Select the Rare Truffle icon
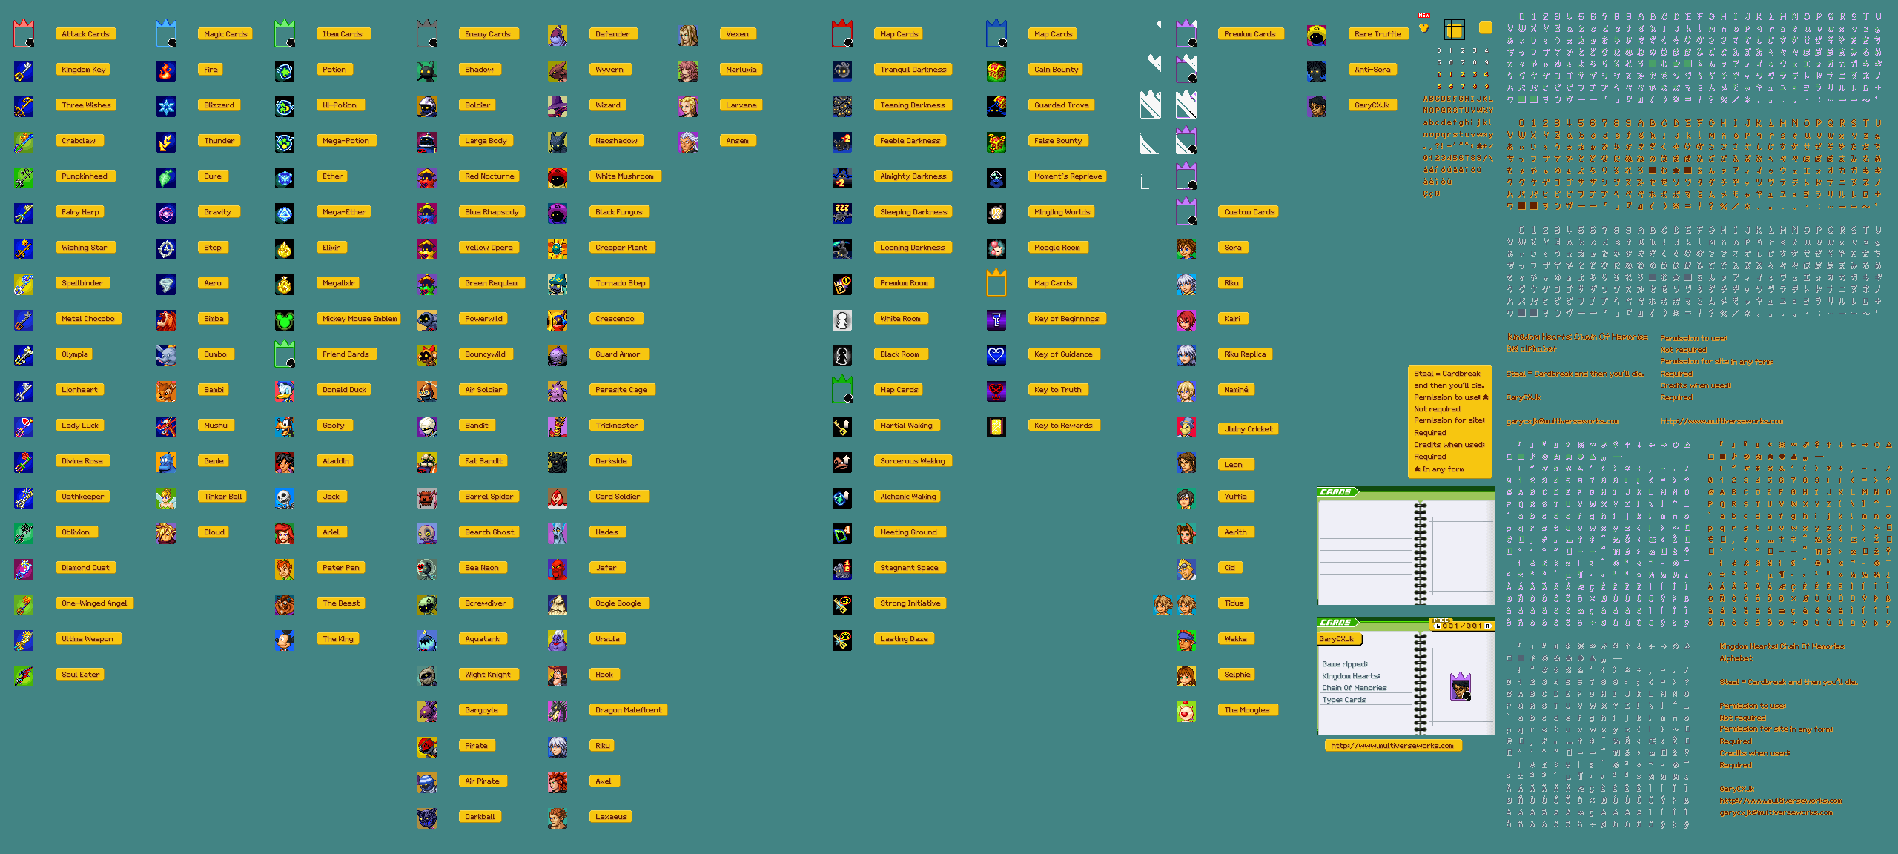The width and height of the screenshot is (1898, 854). 1317,35
